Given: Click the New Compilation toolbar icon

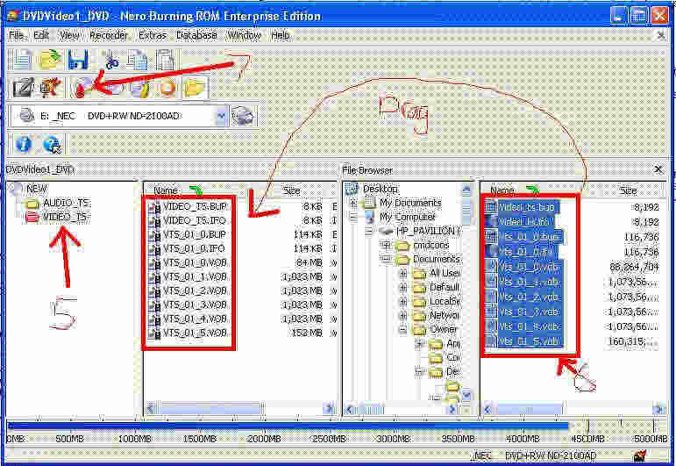Looking at the screenshot, I should click(22, 60).
